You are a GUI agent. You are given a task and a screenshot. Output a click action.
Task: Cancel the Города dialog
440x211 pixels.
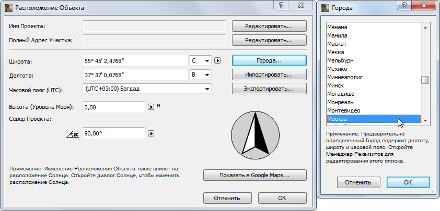click(x=358, y=182)
